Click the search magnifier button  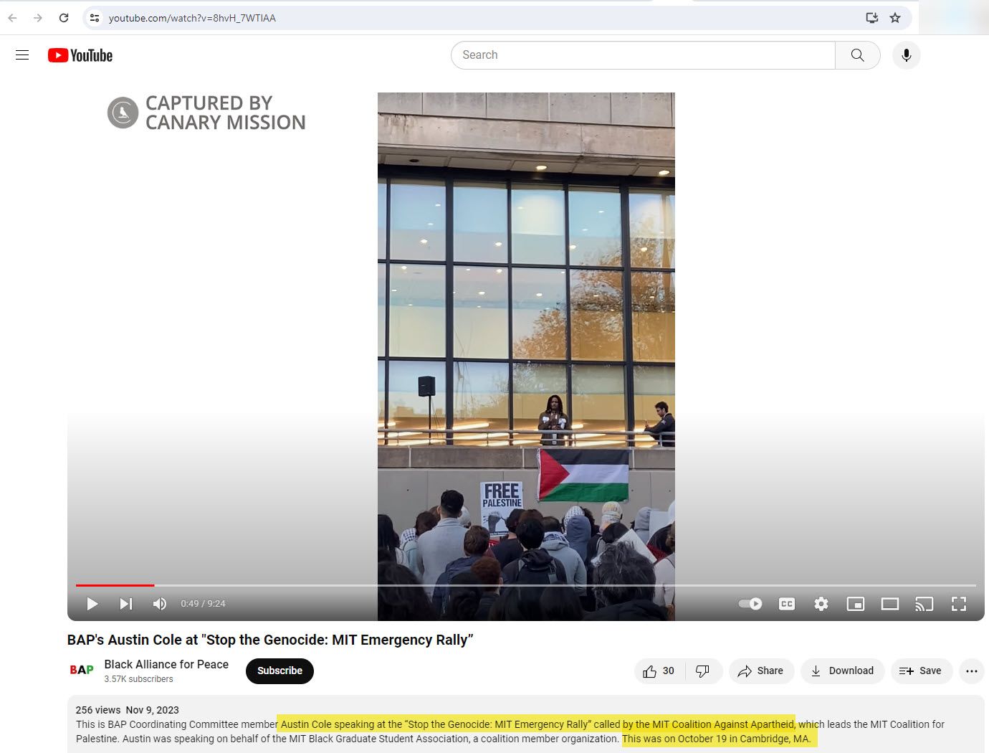(857, 55)
